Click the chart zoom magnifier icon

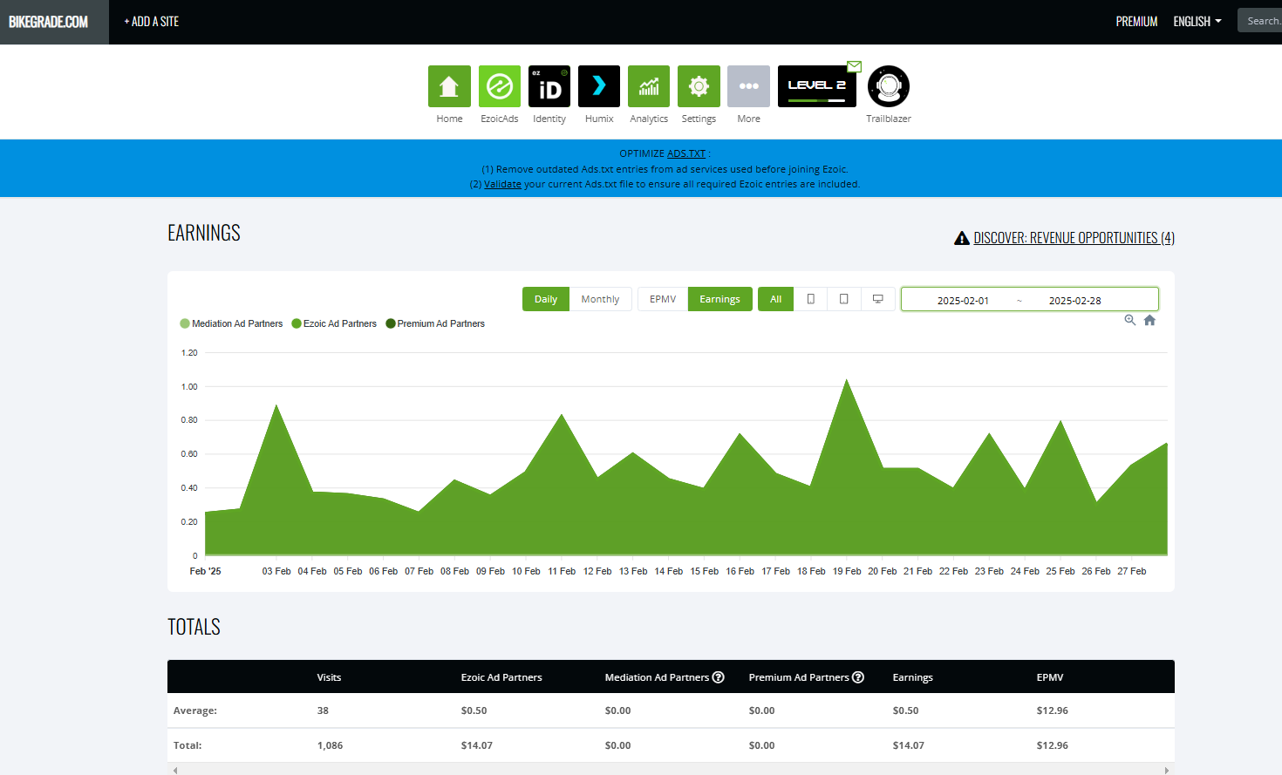(x=1130, y=320)
